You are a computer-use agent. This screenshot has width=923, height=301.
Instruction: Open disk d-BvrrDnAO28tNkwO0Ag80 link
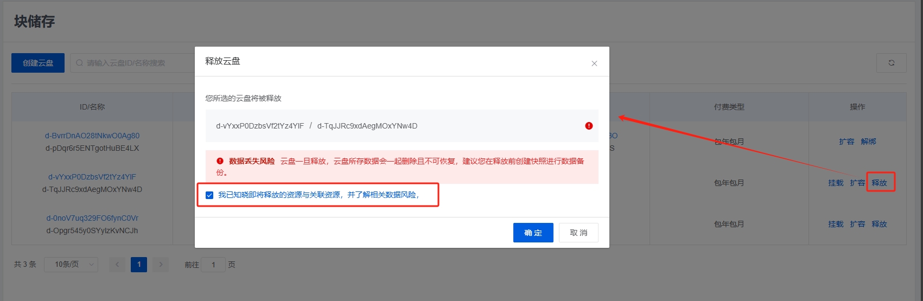click(x=92, y=136)
